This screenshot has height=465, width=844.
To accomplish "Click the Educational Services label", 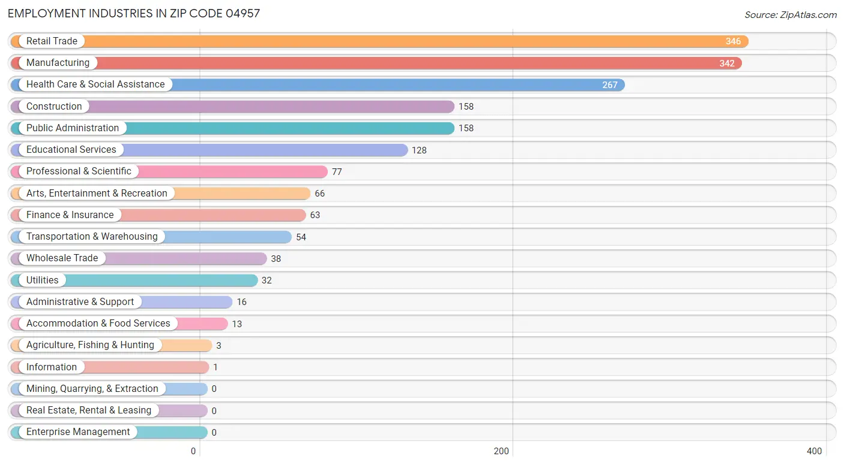I will (x=71, y=150).
